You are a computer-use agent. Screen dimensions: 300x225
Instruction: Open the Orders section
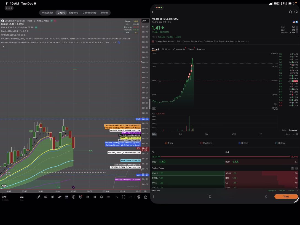(x=243, y=143)
